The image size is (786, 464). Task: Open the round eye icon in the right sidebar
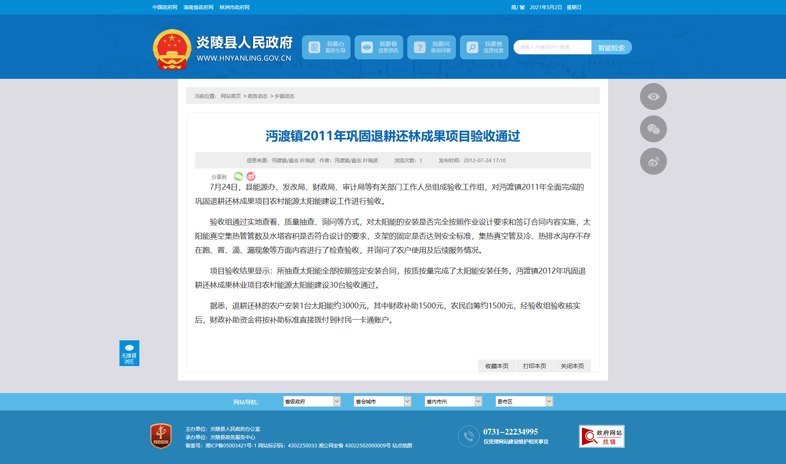click(653, 97)
